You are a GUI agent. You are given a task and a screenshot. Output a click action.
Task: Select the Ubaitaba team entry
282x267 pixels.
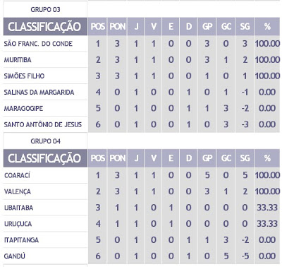[19, 208]
